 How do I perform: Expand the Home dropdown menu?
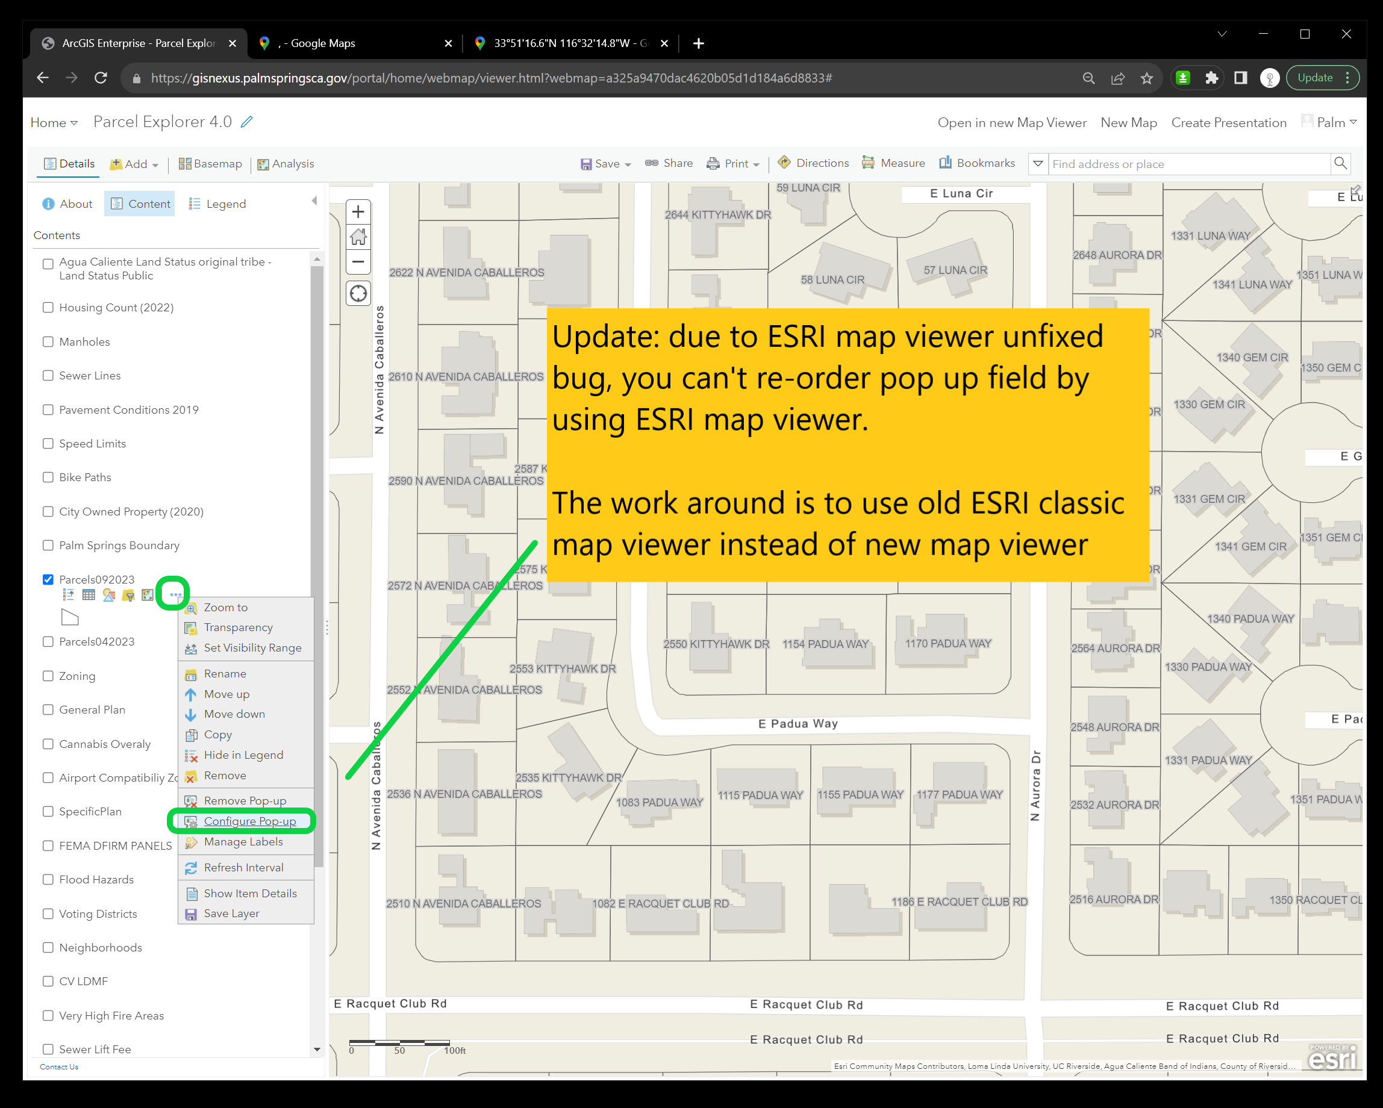click(x=54, y=122)
